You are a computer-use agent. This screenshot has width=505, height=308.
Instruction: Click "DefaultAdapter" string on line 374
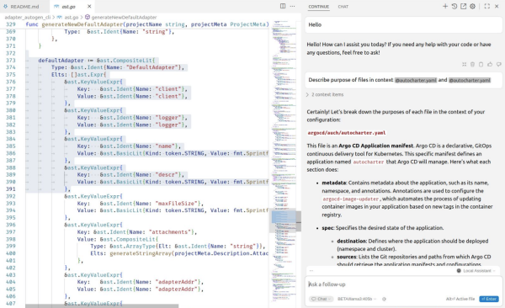152,67
